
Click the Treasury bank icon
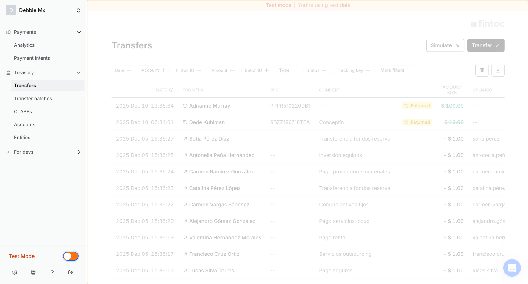pyautogui.click(x=8, y=72)
